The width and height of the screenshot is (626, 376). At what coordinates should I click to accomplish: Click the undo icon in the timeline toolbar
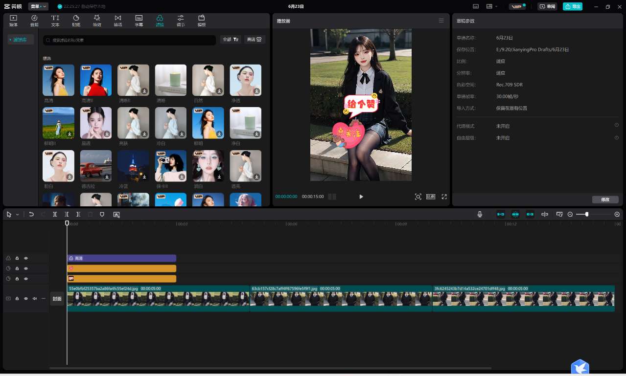coord(31,214)
